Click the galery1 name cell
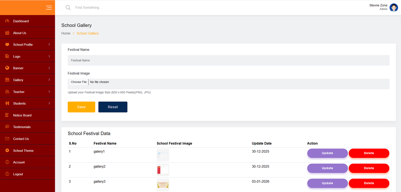Screen dimensions: 401x192 click(99, 151)
